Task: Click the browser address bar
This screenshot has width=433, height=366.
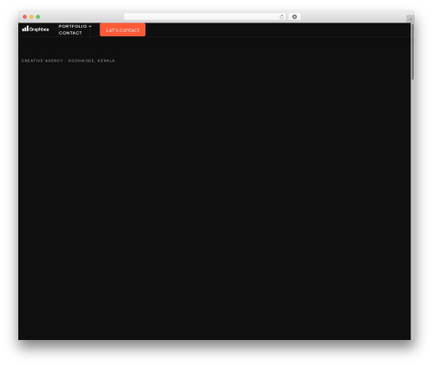Action: point(205,16)
